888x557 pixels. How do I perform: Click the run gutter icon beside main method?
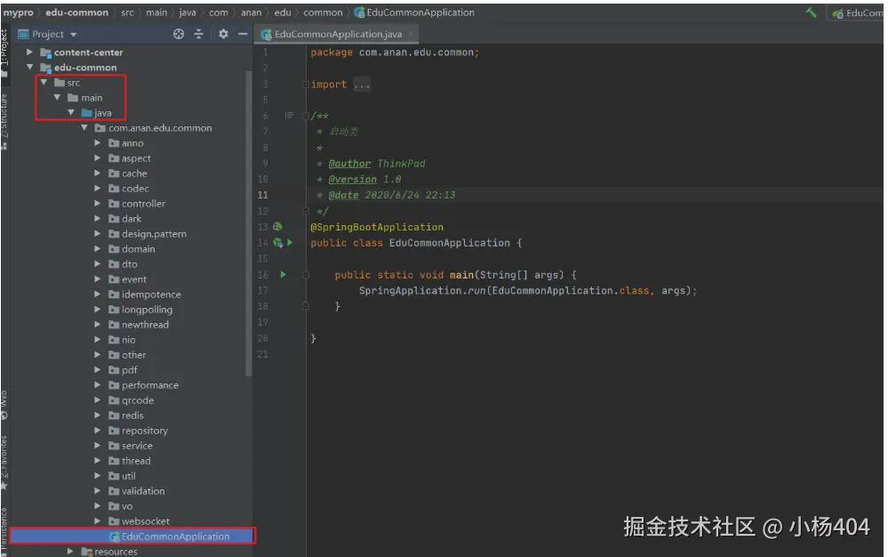point(284,275)
